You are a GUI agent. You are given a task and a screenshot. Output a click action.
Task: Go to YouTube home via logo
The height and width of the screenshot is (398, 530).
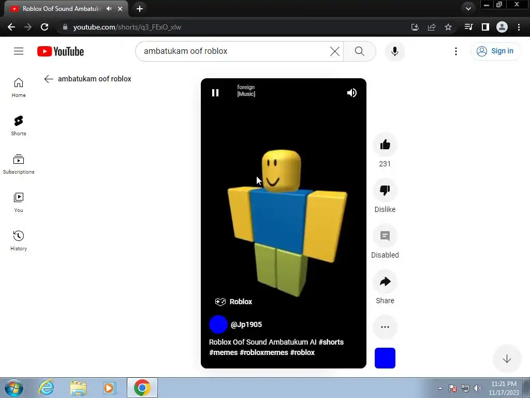[x=61, y=51]
